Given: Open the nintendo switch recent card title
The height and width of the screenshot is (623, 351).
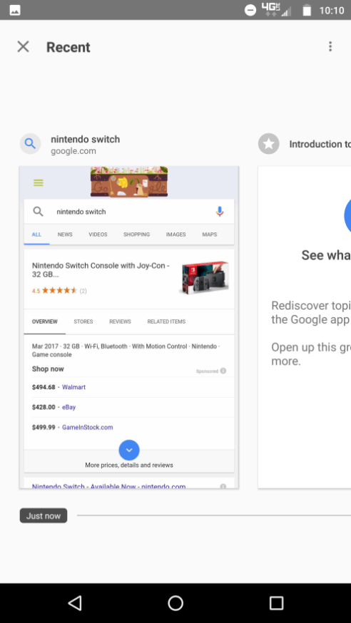Looking at the screenshot, I should (85, 140).
